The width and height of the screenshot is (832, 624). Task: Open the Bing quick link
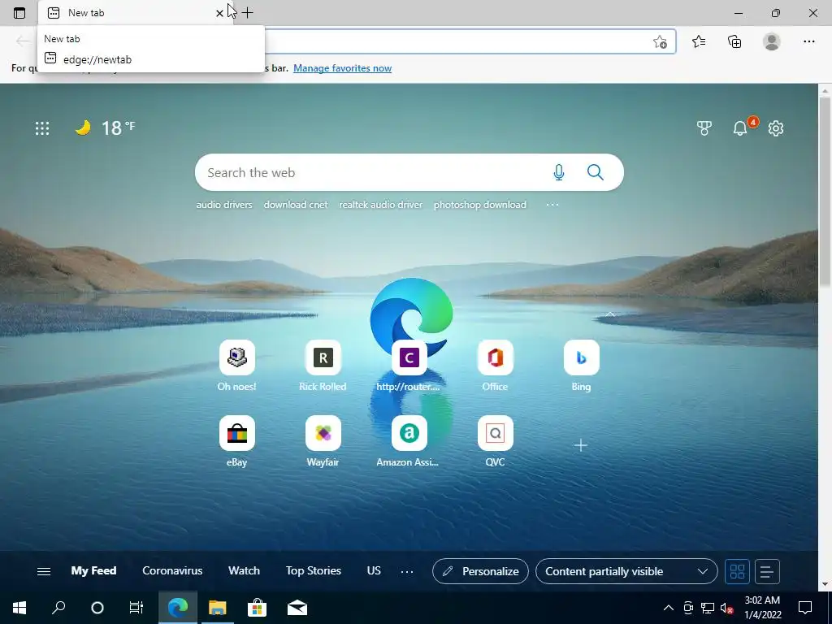(x=581, y=366)
